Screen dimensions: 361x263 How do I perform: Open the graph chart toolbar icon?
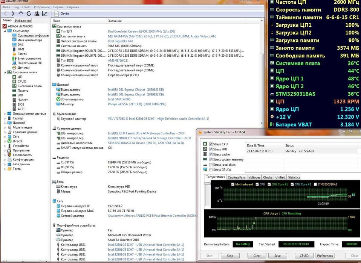[x=45, y=14]
